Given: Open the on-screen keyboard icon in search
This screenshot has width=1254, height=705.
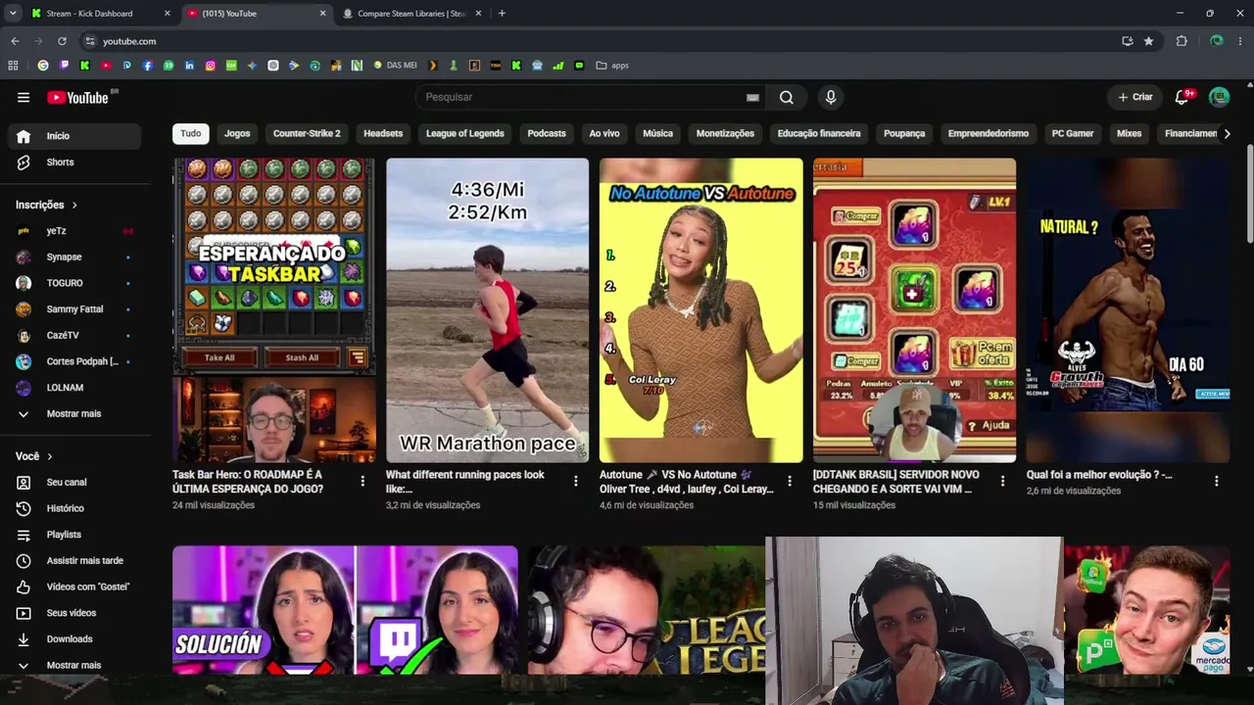Looking at the screenshot, I should tap(752, 97).
